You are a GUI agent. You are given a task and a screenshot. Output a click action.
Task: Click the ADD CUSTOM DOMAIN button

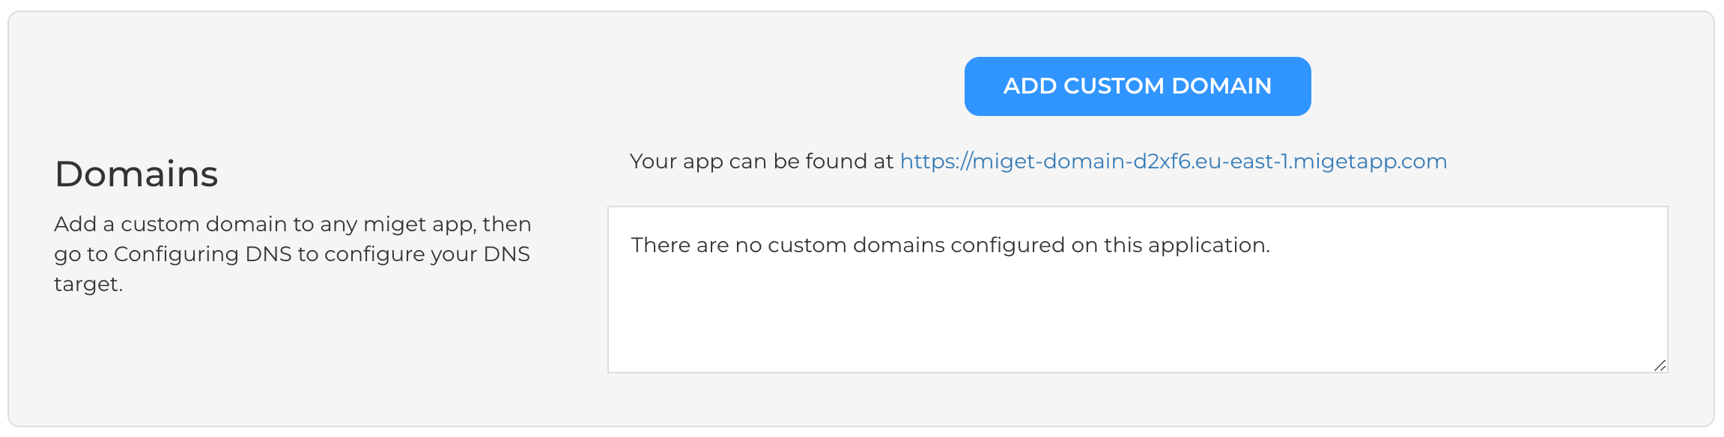[1137, 86]
